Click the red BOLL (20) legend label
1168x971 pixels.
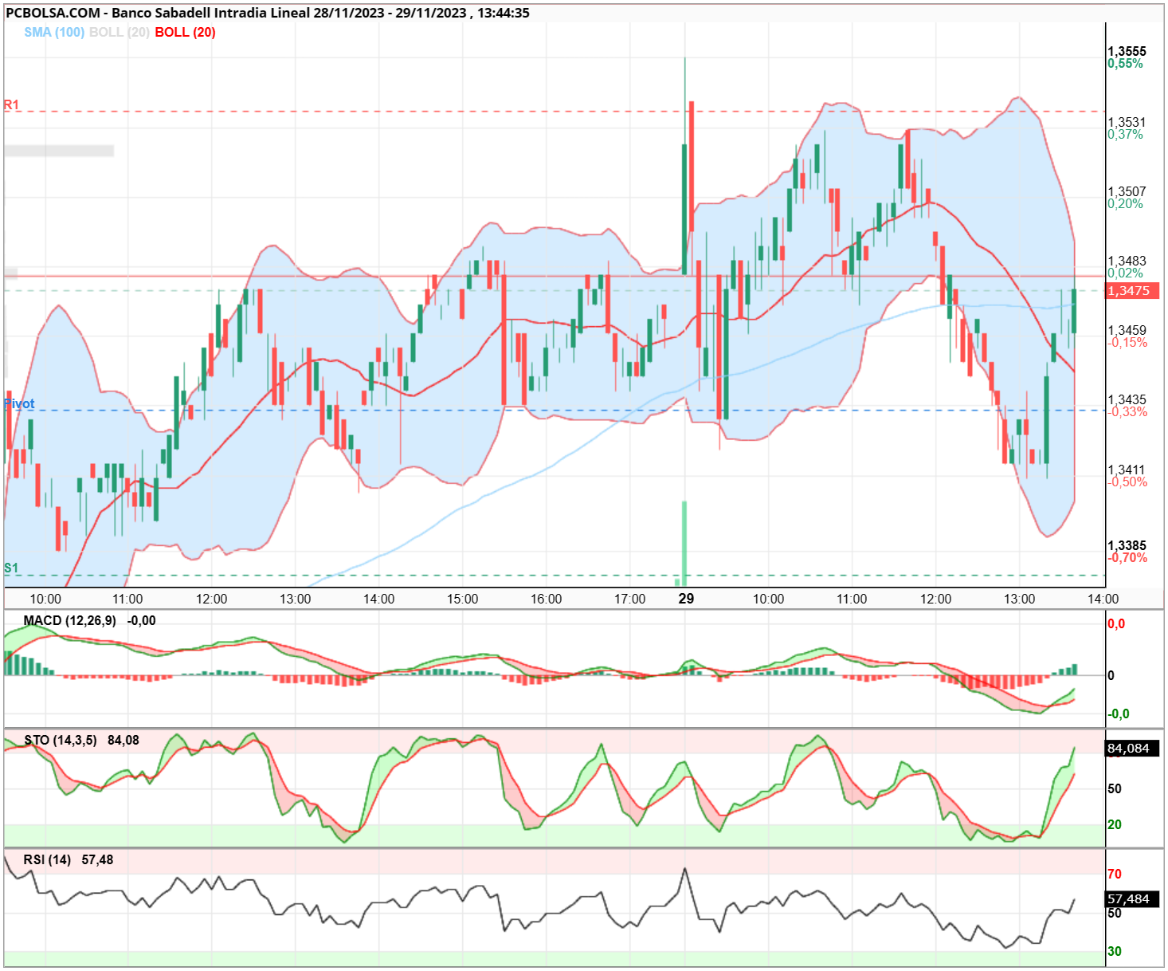click(x=185, y=32)
